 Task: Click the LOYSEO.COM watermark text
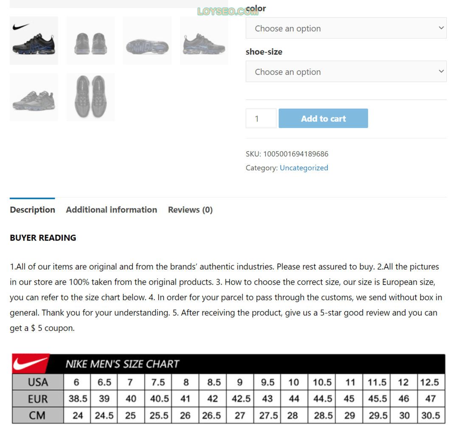[228, 11]
